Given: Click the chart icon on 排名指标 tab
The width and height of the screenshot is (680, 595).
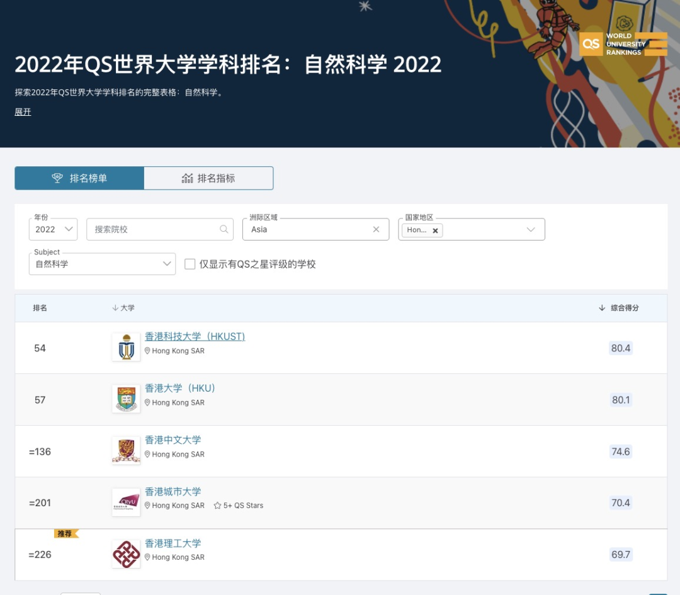Looking at the screenshot, I should (188, 178).
